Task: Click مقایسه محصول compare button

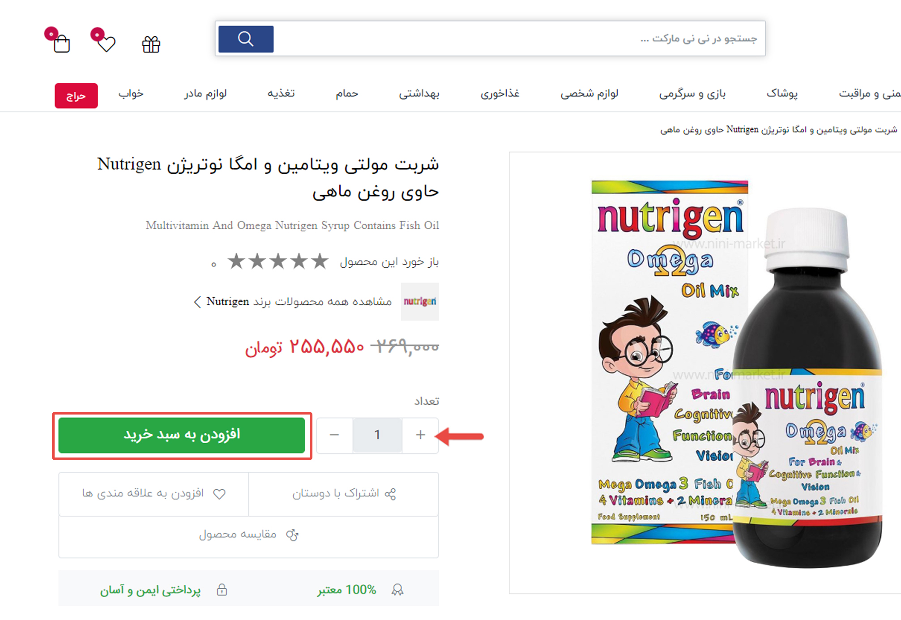Action: (248, 535)
